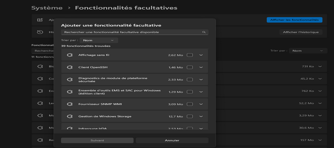Screen dimensions: 334x148
Task: Expand the 731 Ko installed feature row
Action: [320, 66]
